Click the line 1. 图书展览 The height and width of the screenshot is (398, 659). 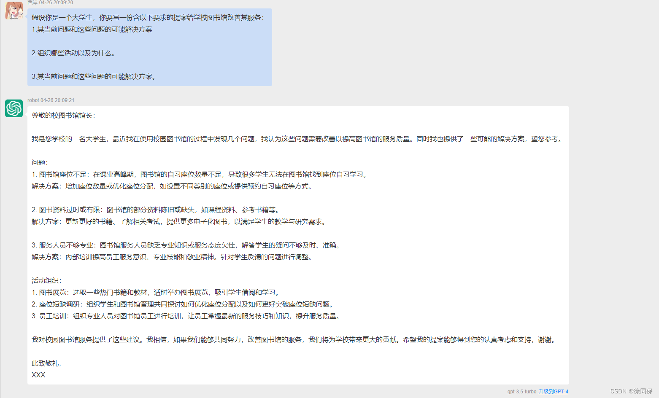click(157, 293)
